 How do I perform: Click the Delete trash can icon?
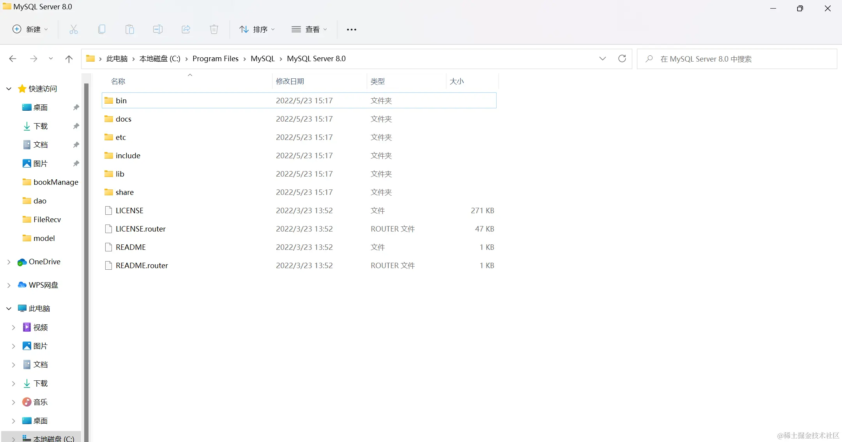[214, 29]
